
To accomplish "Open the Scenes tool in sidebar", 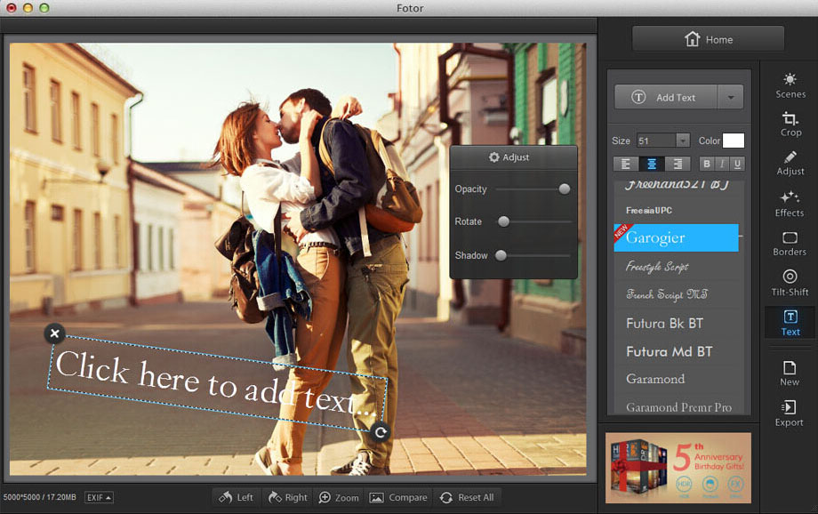I will click(x=790, y=85).
